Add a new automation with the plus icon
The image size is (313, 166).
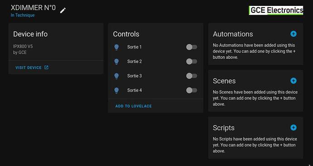click(293, 34)
